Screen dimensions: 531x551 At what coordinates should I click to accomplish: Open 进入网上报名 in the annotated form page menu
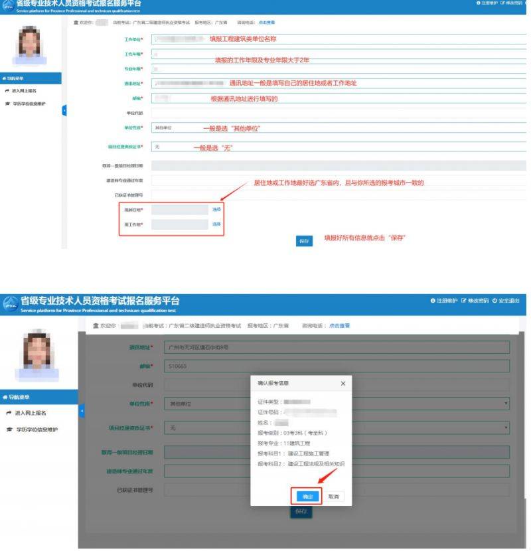coord(25,91)
